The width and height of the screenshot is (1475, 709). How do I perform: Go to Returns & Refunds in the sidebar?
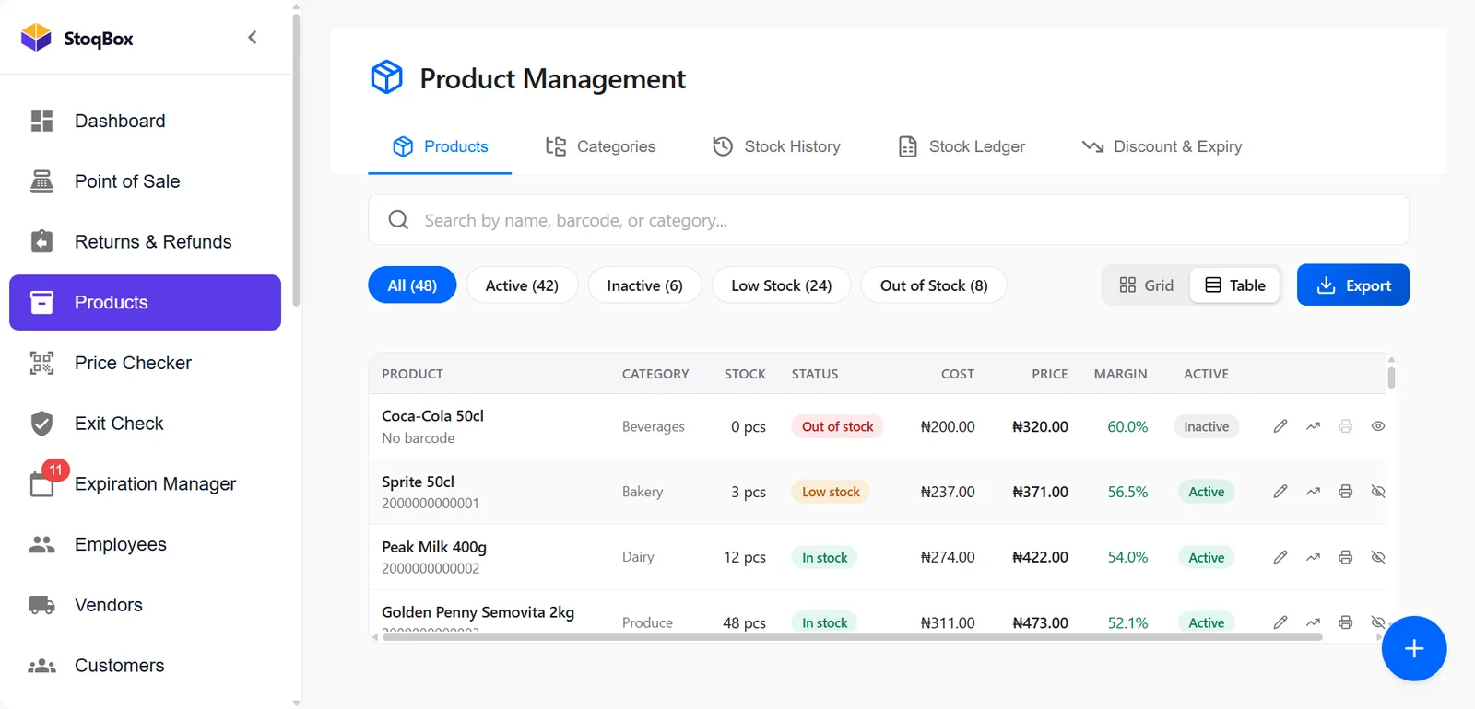coord(145,242)
